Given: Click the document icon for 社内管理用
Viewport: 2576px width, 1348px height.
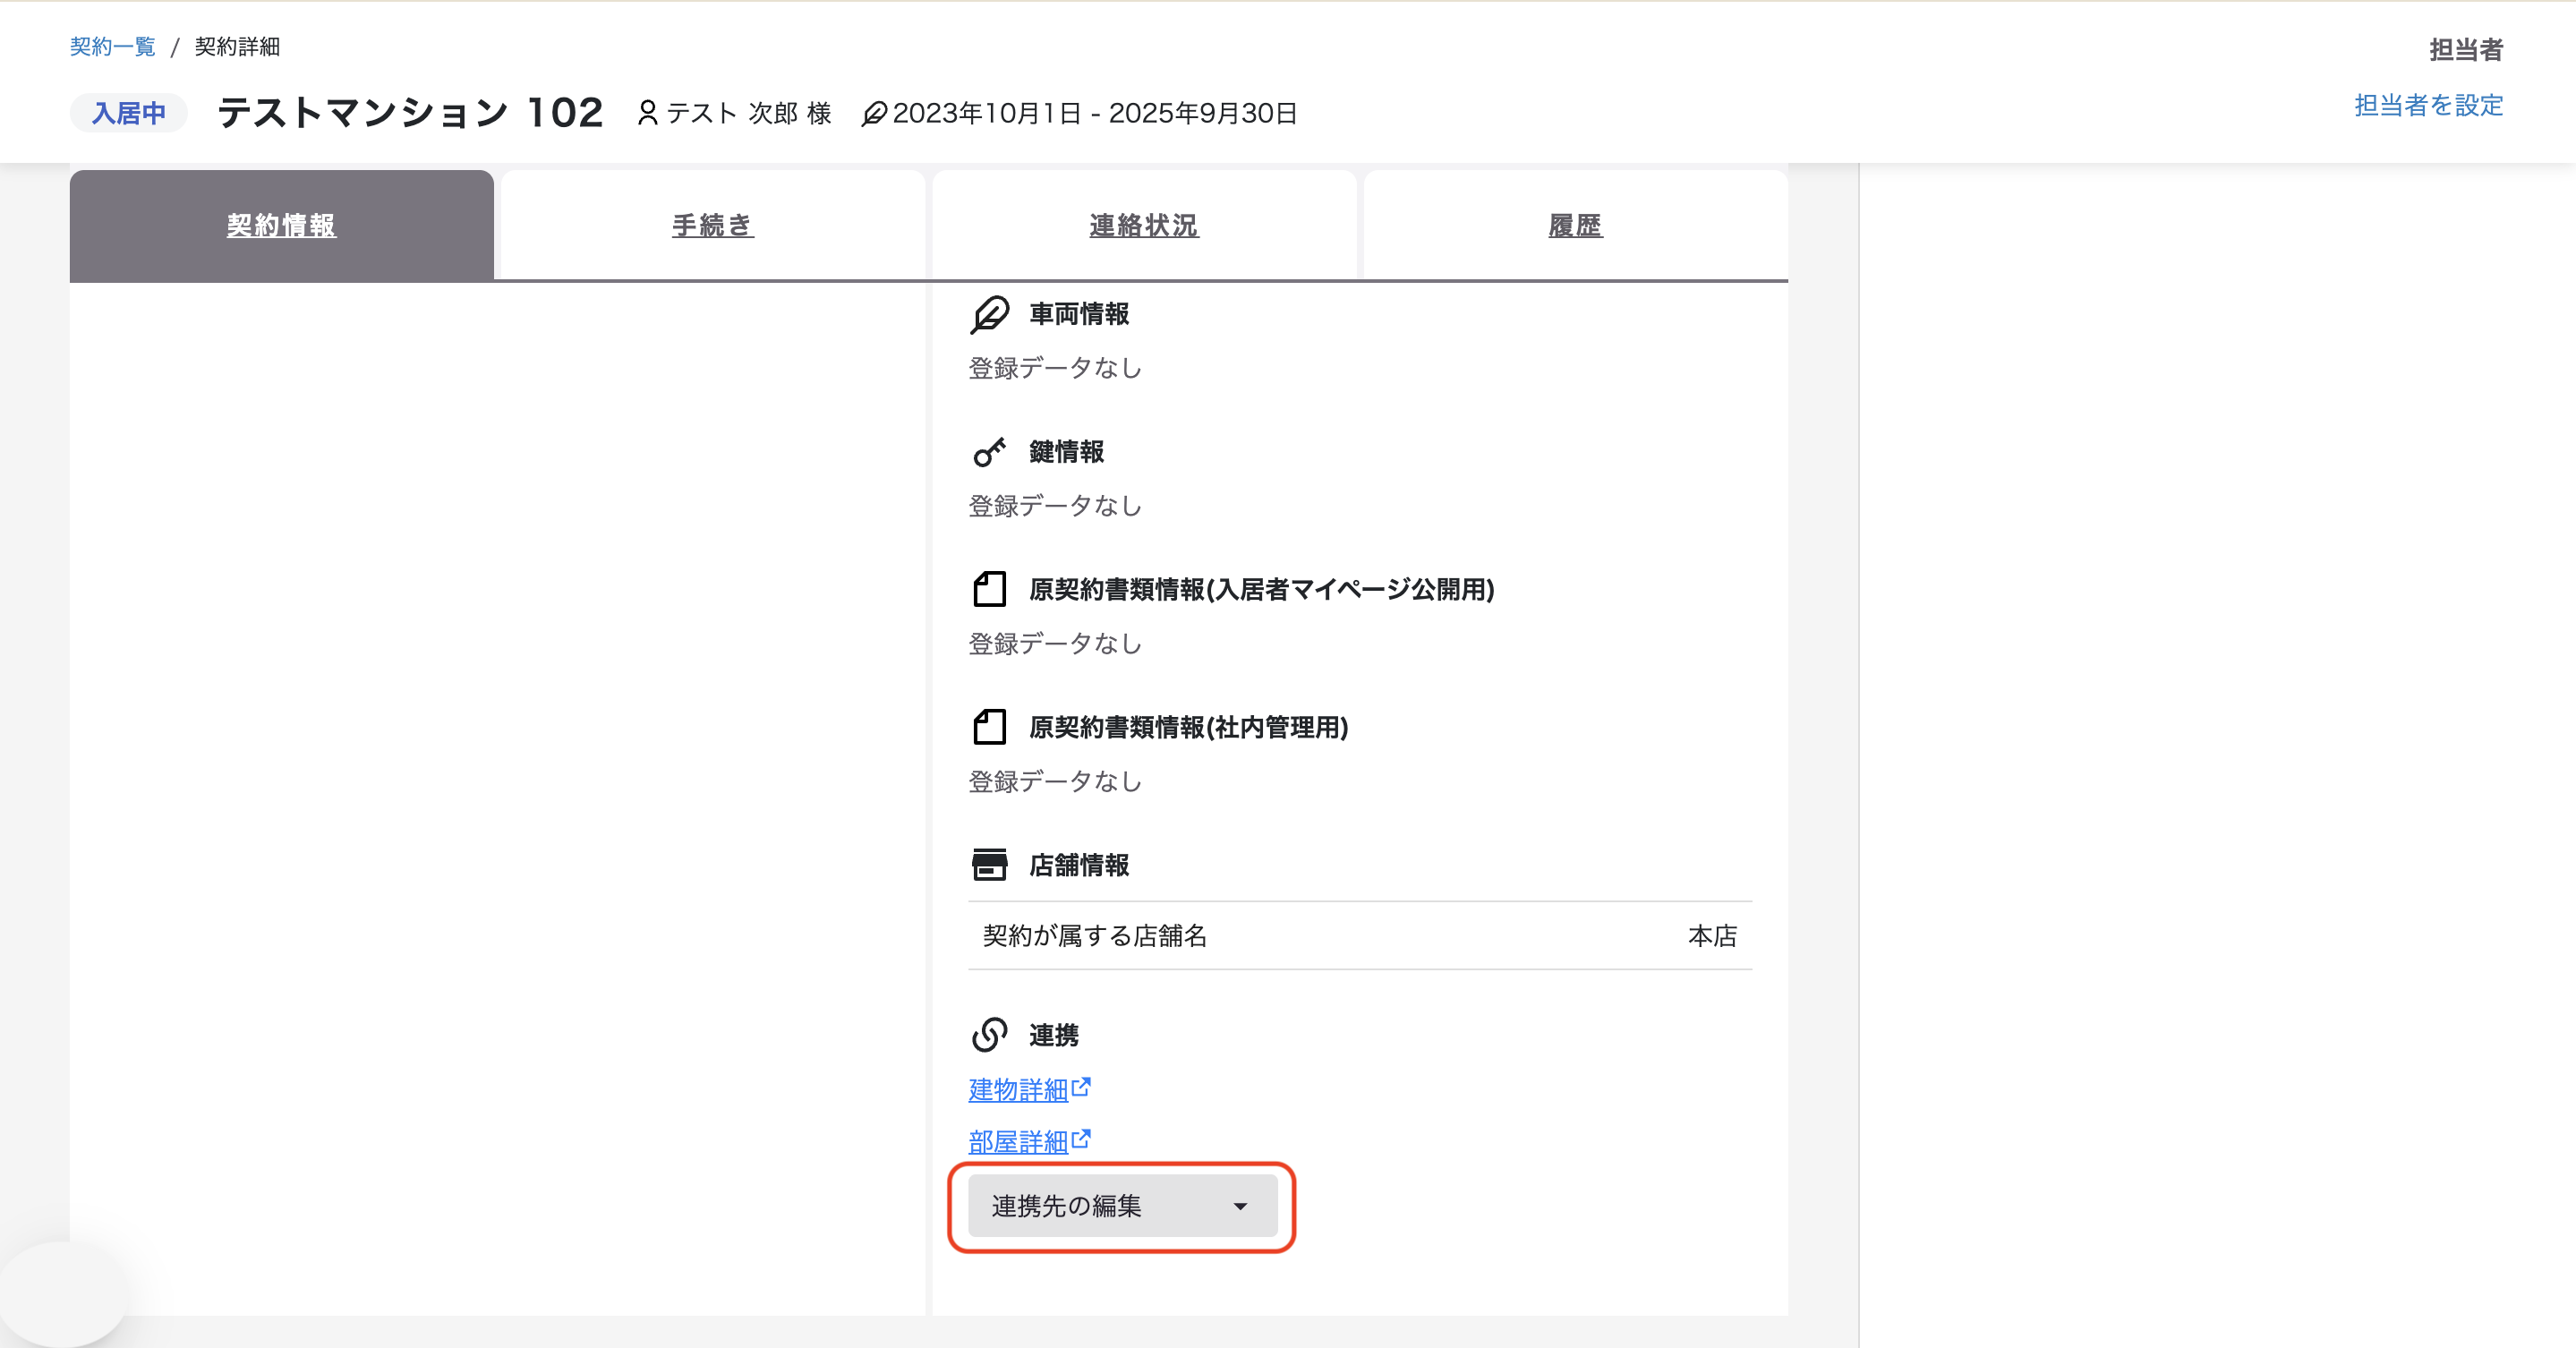Looking at the screenshot, I should (x=990, y=727).
